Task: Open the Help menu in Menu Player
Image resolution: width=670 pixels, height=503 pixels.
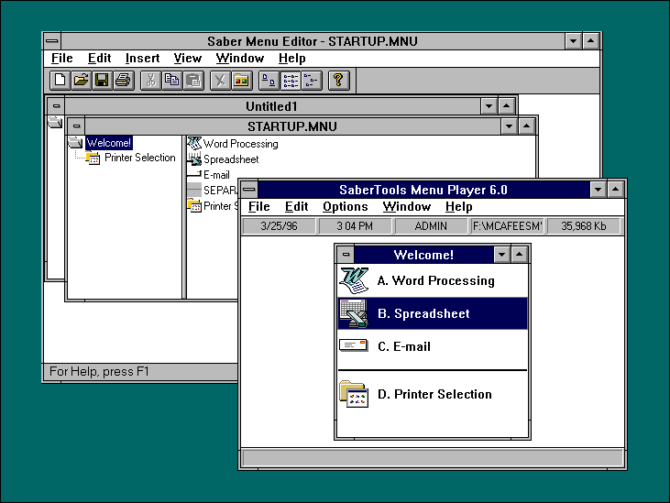Action: (458, 207)
